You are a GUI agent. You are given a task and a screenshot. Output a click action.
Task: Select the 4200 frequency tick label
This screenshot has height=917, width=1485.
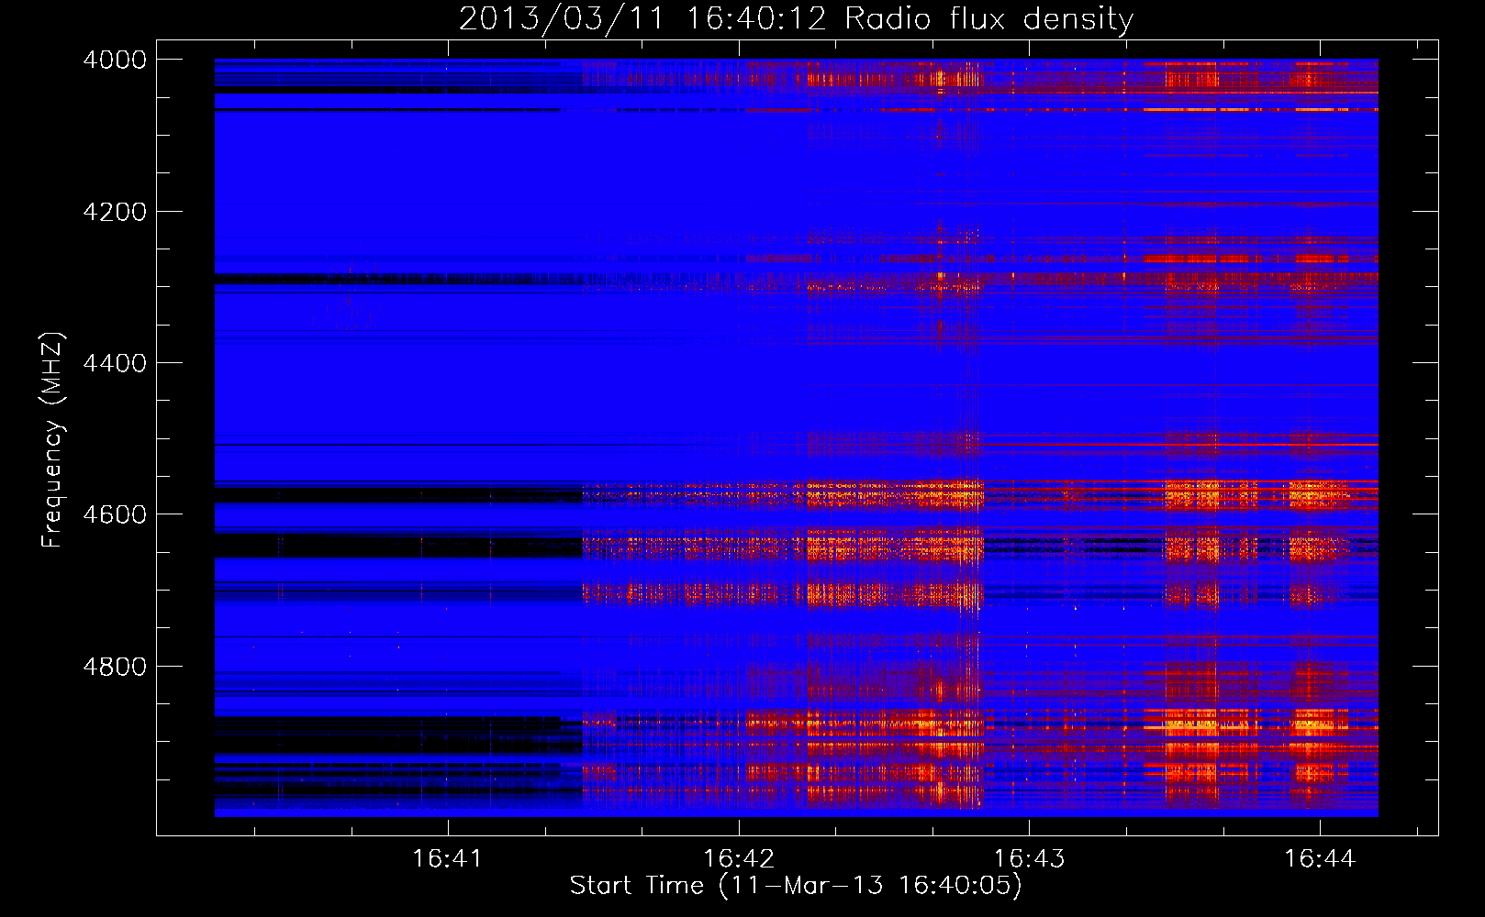pyautogui.click(x=115, y=212)
